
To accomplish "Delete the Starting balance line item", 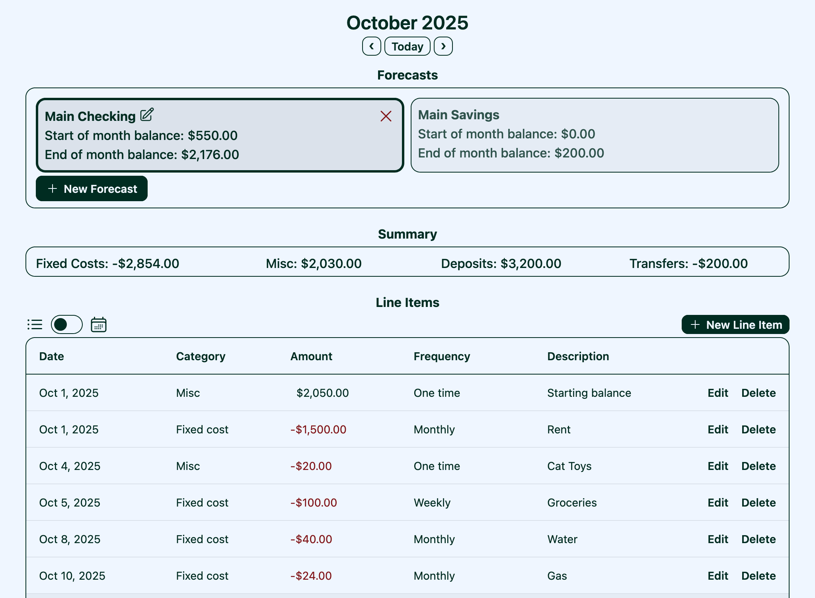I will pyautogui.click(x=758, y=393).
